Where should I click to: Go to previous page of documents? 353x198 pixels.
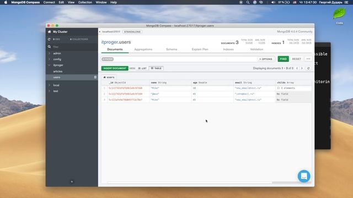297,68
